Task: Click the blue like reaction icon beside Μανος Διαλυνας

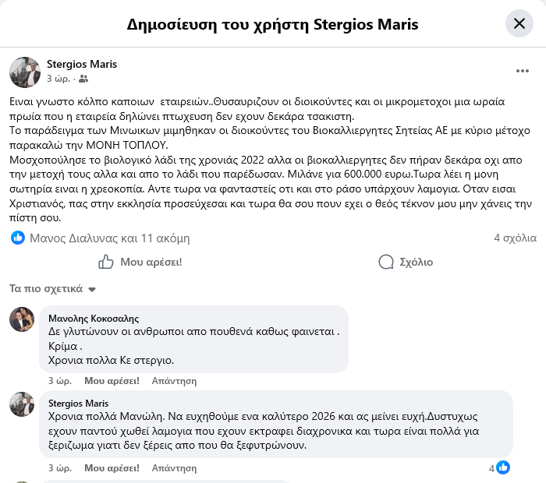Action: tap(18, 238)
